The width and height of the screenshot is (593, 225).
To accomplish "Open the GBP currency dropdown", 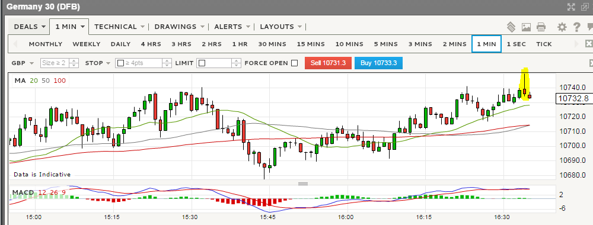I will (23, 63).
